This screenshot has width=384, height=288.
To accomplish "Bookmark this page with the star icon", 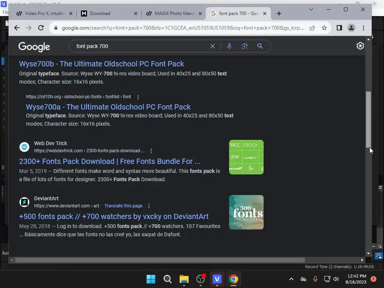I will 324,28.
